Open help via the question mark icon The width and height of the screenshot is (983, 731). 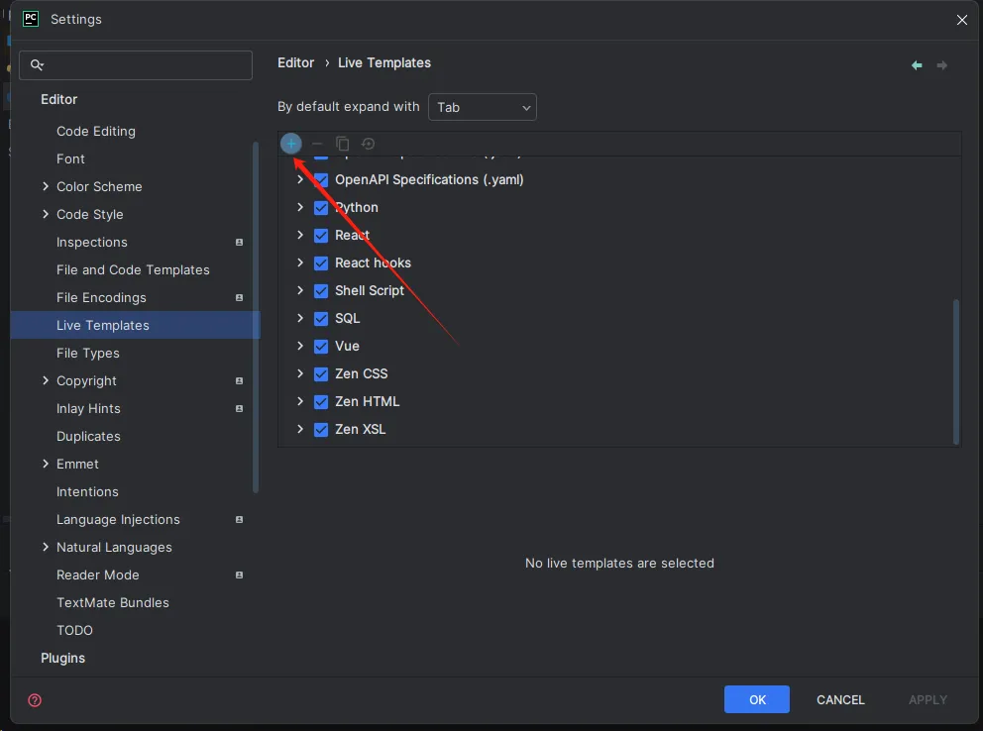tap(35, 699)
